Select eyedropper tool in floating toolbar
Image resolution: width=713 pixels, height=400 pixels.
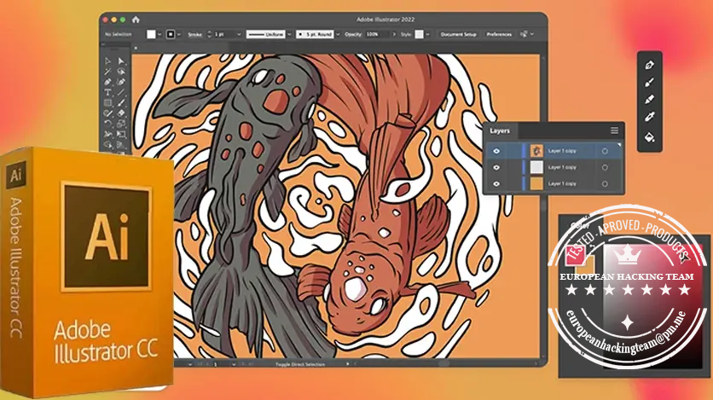649,117
